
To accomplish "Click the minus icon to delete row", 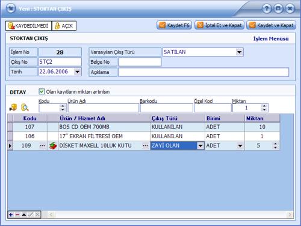I will 17,215.
